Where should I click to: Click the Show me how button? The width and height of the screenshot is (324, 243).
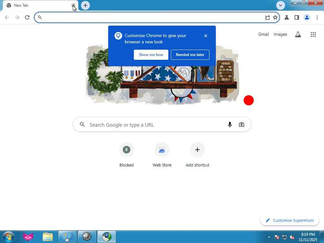(151, 55)
